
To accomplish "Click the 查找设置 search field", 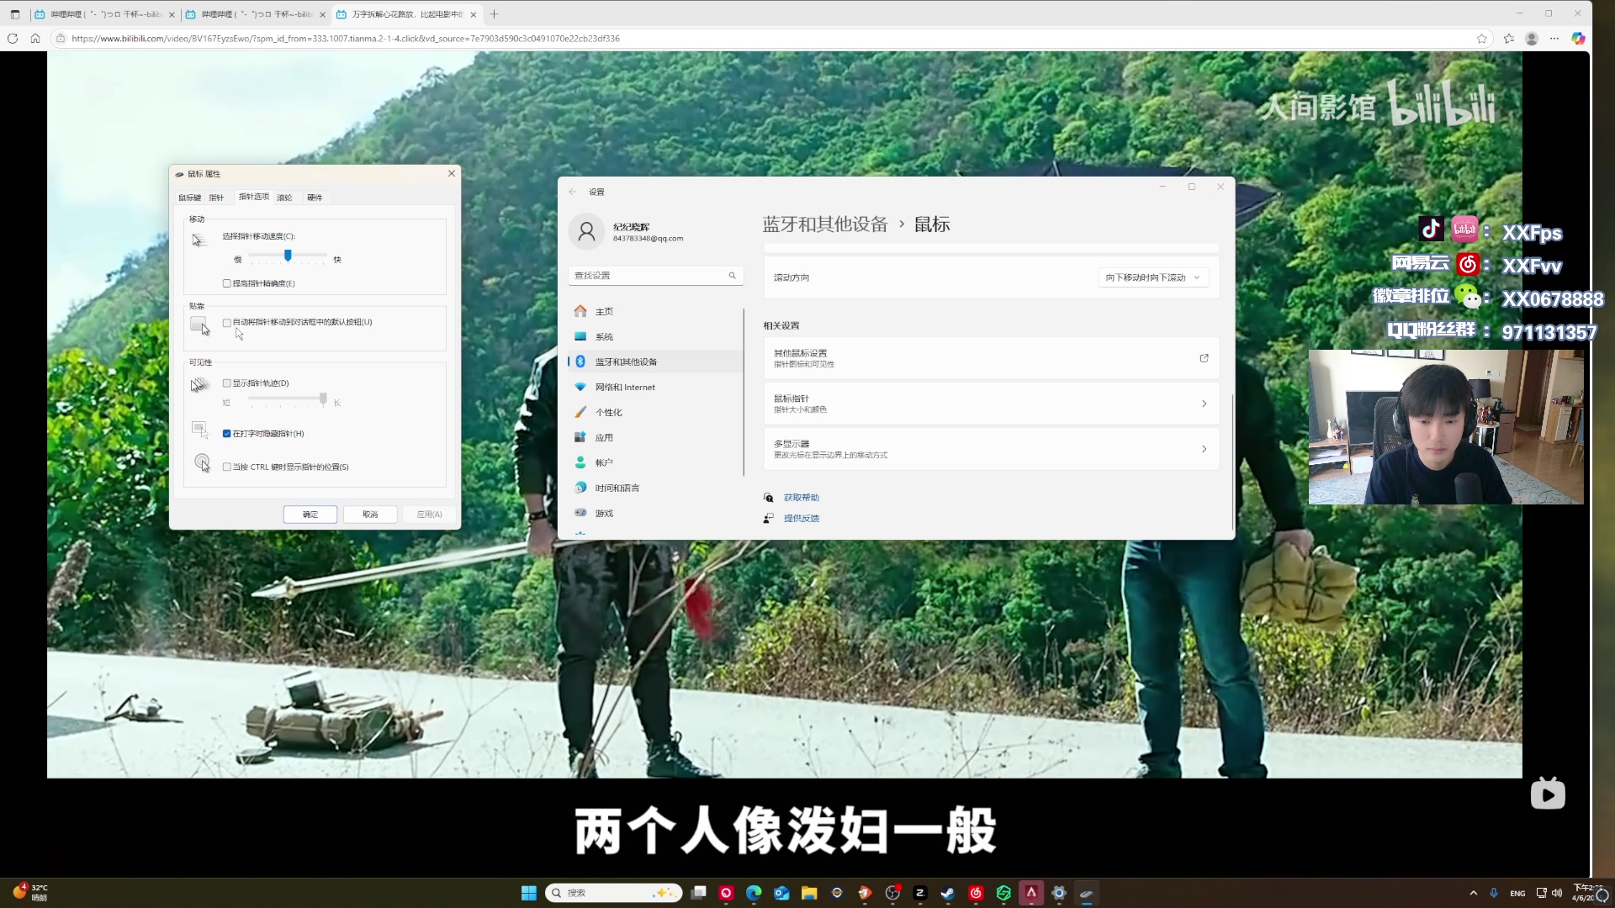I will click(655, 276).
